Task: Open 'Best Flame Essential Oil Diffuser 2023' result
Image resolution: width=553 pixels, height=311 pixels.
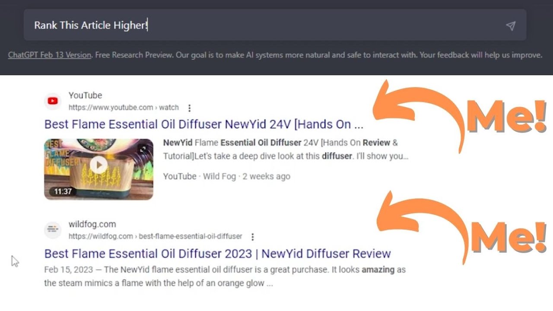Action: pyautogui.click(x=218, y=254)
